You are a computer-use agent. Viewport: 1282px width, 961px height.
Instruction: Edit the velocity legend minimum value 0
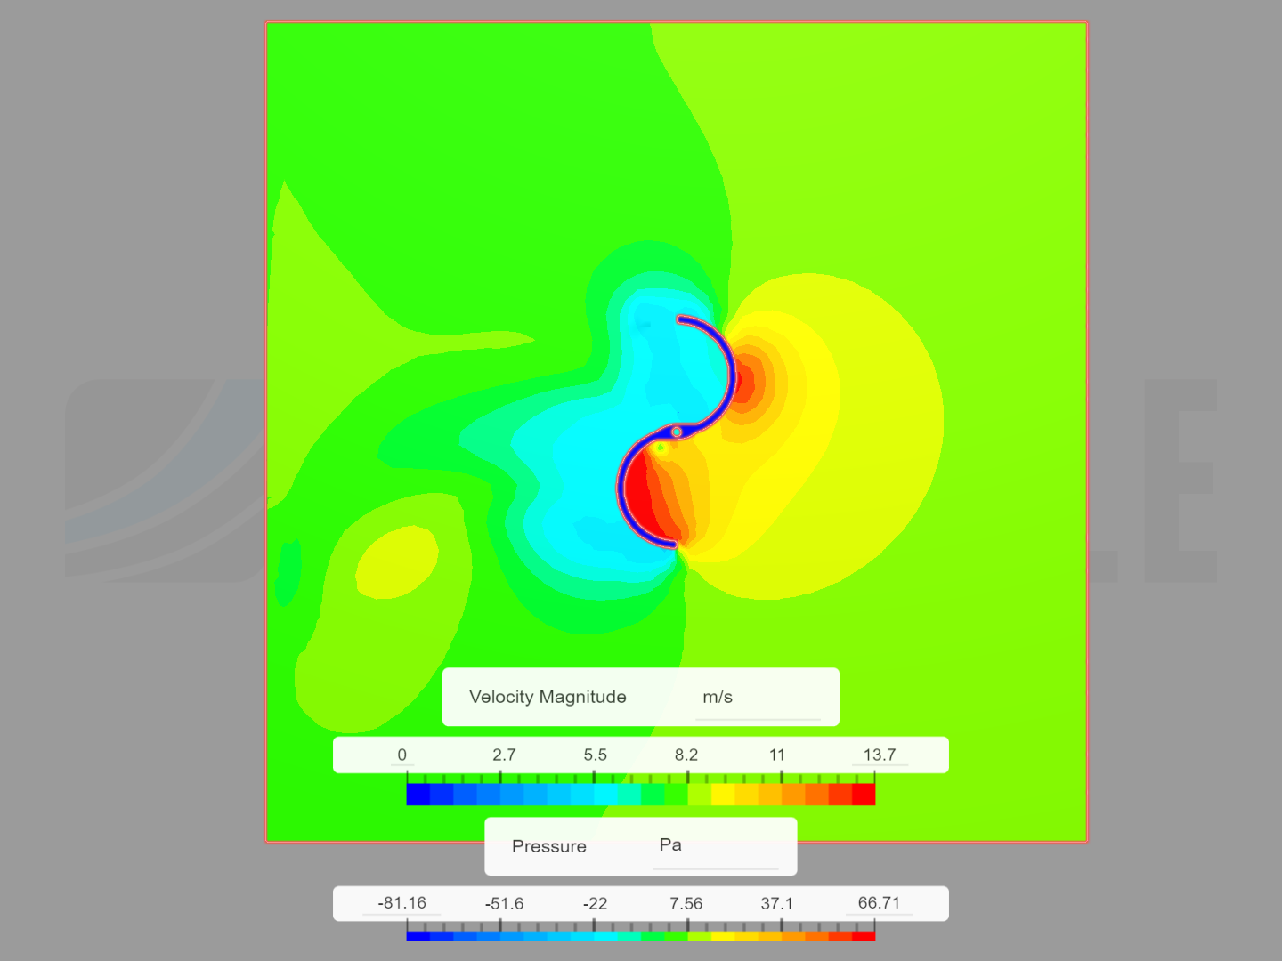pyautogui.click(x=402, y=755)
